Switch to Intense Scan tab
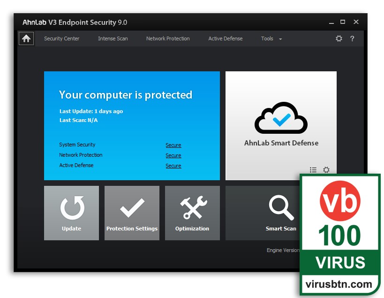 point(113,38)
